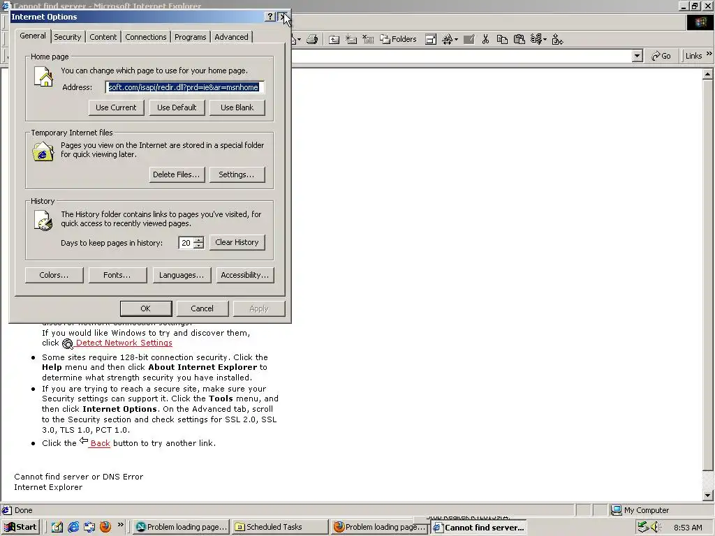Open the Accessibility dialog
This screenshot has width=715, height=536.
[245, 275]
